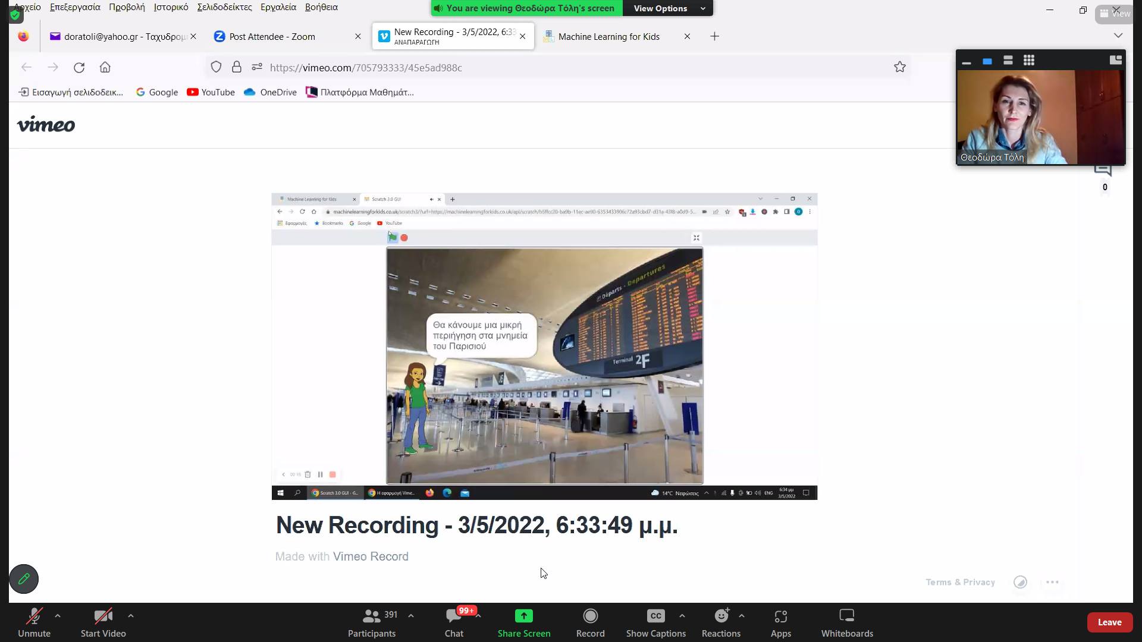Viewport: 1142px width, 642px height.
Task: Switch to Machine Learning for Kids tab
Action: tap(608, 36)
